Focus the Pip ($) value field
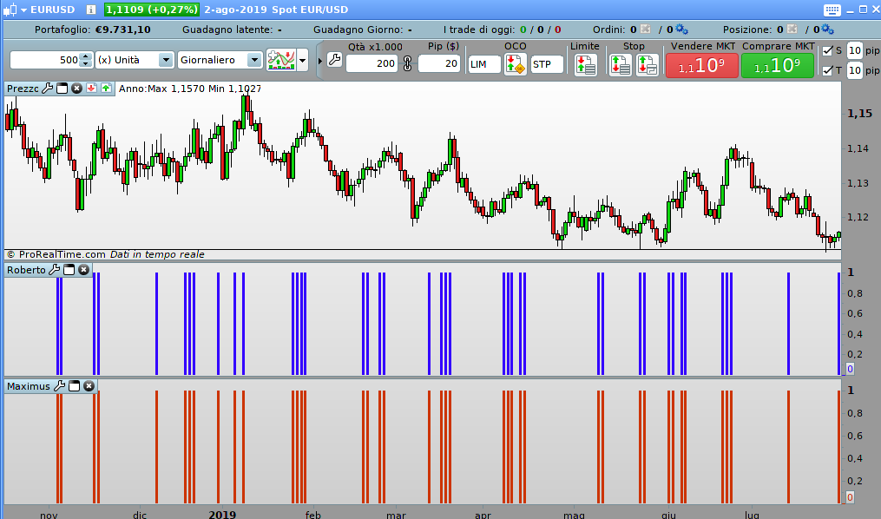The width and height of the screenshot is (881, 519). pos(439,63)
